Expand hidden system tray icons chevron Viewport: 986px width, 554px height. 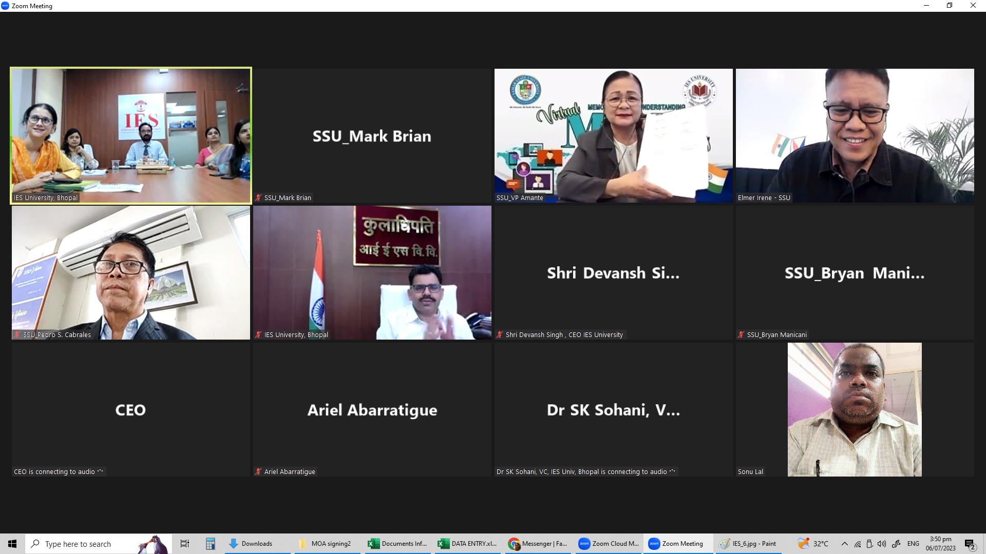pos(844,544)
